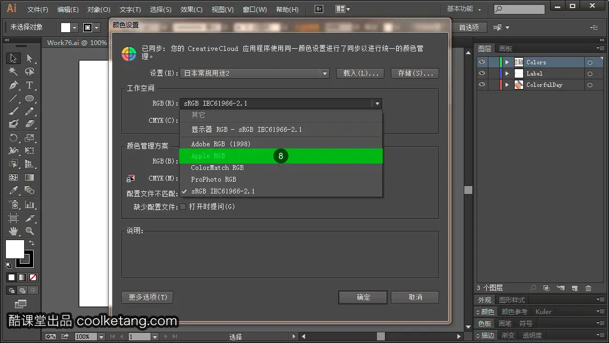Toggle visibility of Label layer
The width and height of the screenshot is (609, 343).
pos(482,73)
